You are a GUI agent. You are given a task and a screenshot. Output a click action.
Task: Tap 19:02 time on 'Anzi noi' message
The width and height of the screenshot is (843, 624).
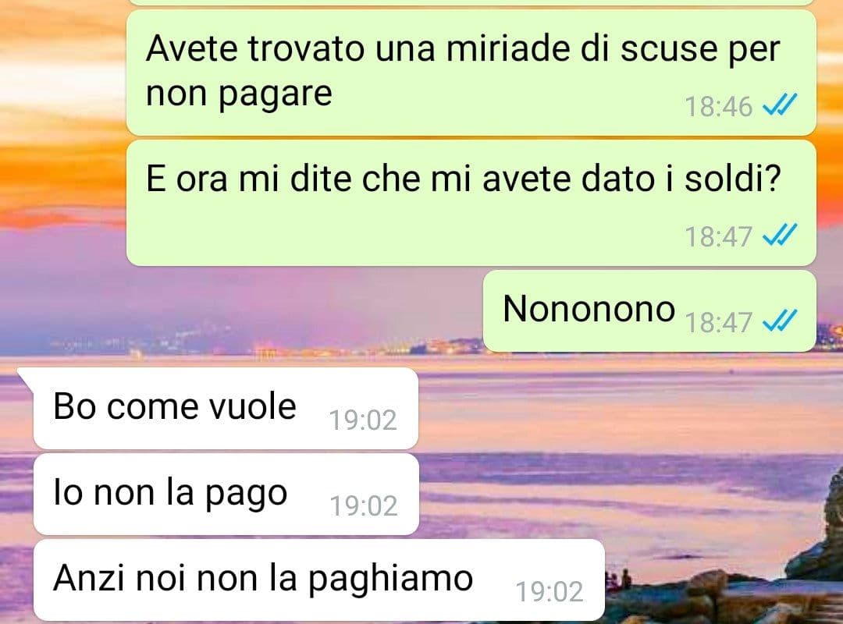[549, 592]
